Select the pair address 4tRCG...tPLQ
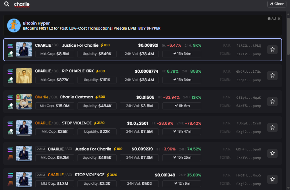 pos(248,46)
